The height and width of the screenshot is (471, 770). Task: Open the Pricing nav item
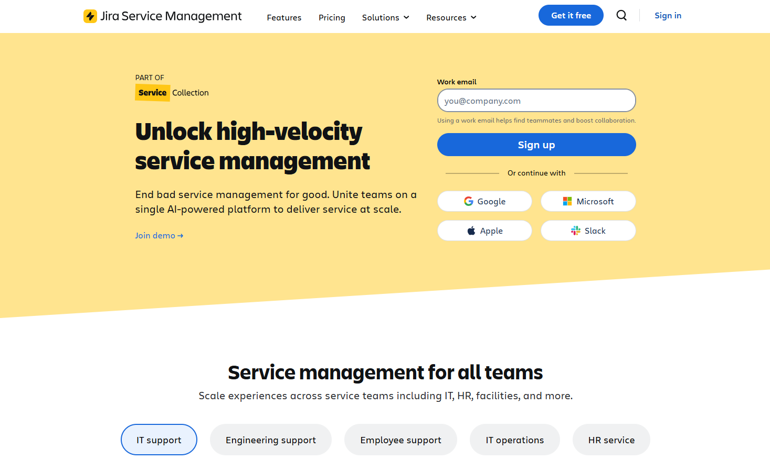332,17
